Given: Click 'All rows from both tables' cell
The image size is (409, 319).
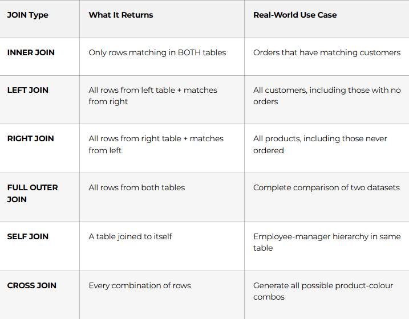Looking at the screenshot, I should [137, 187].
